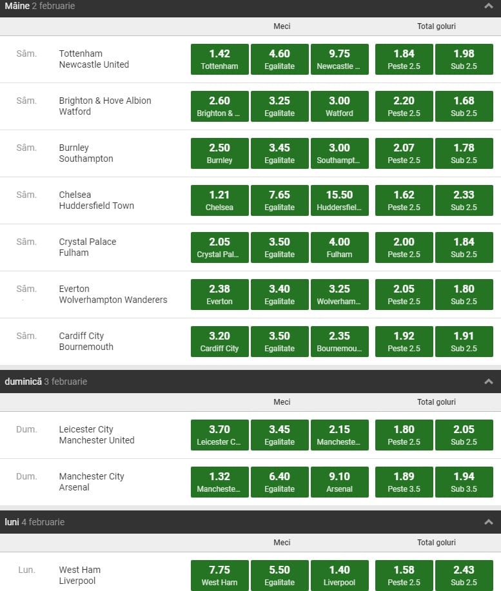Screen dimensions: 501x591
Task: Choose Peste 3.5 at 1.89
Action: coord(404,482)
